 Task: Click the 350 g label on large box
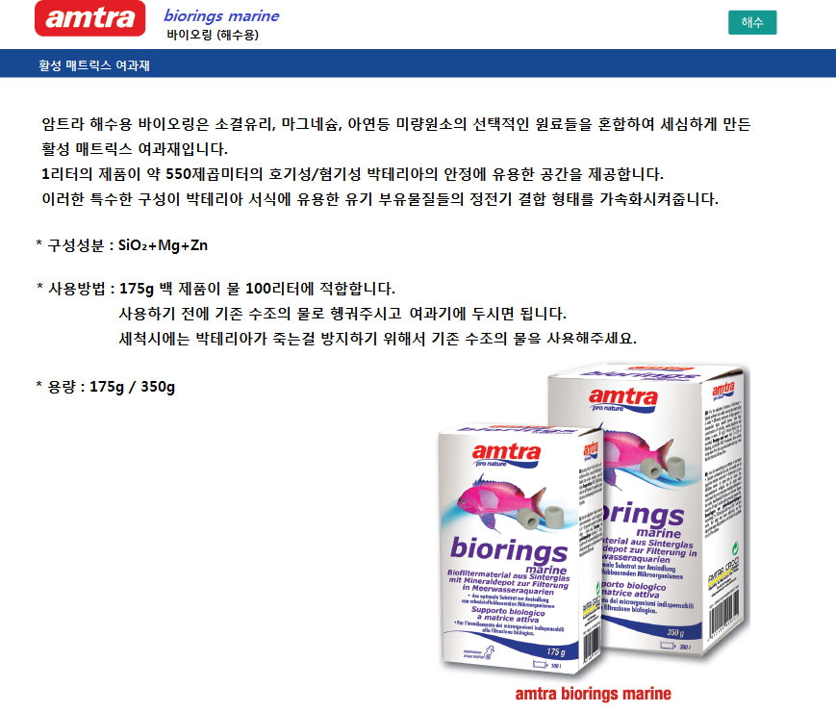(x=675, y=632)
